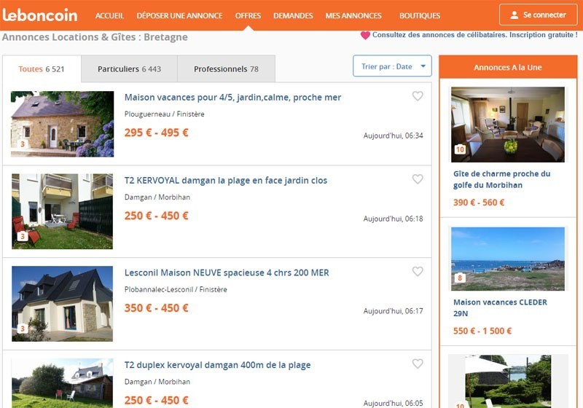Click the price 350 € - 450 €
Viewport: 583px width, 408px height.
(x=157, y=308)
